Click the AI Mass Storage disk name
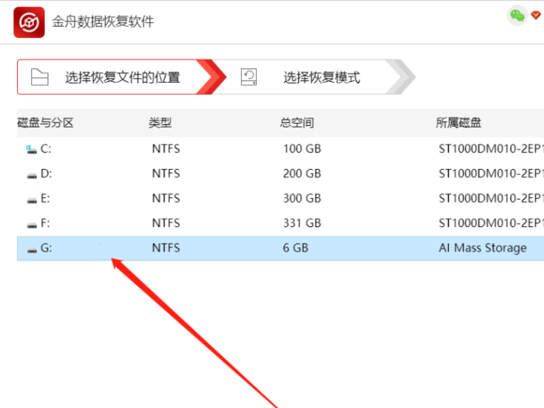544x408 pixels. click(x=483, y=248)
